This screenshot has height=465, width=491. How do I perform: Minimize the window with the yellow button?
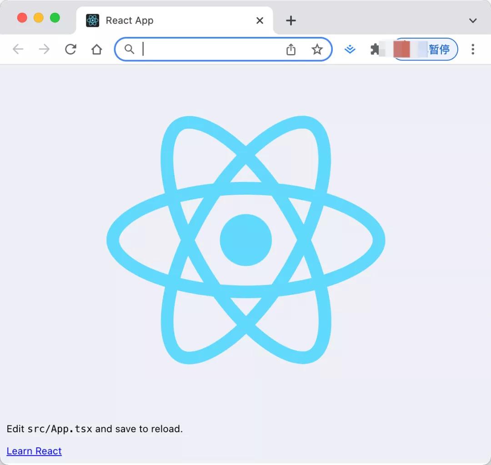[x=39, y=18]
